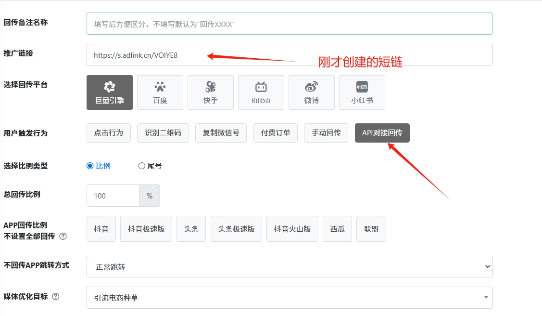The image size is (542, 316).
Task: Expand the 媒体优化目标 dropdown
Action: (290, 298)
